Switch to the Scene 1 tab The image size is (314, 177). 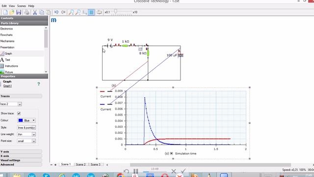point(66,164)
